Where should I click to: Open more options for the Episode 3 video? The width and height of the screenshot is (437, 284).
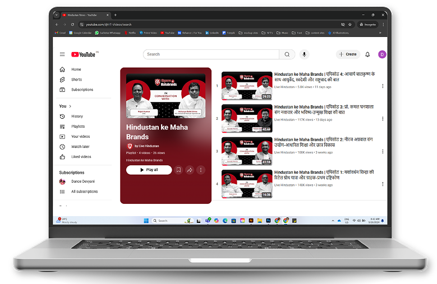[x=383, y=119]
